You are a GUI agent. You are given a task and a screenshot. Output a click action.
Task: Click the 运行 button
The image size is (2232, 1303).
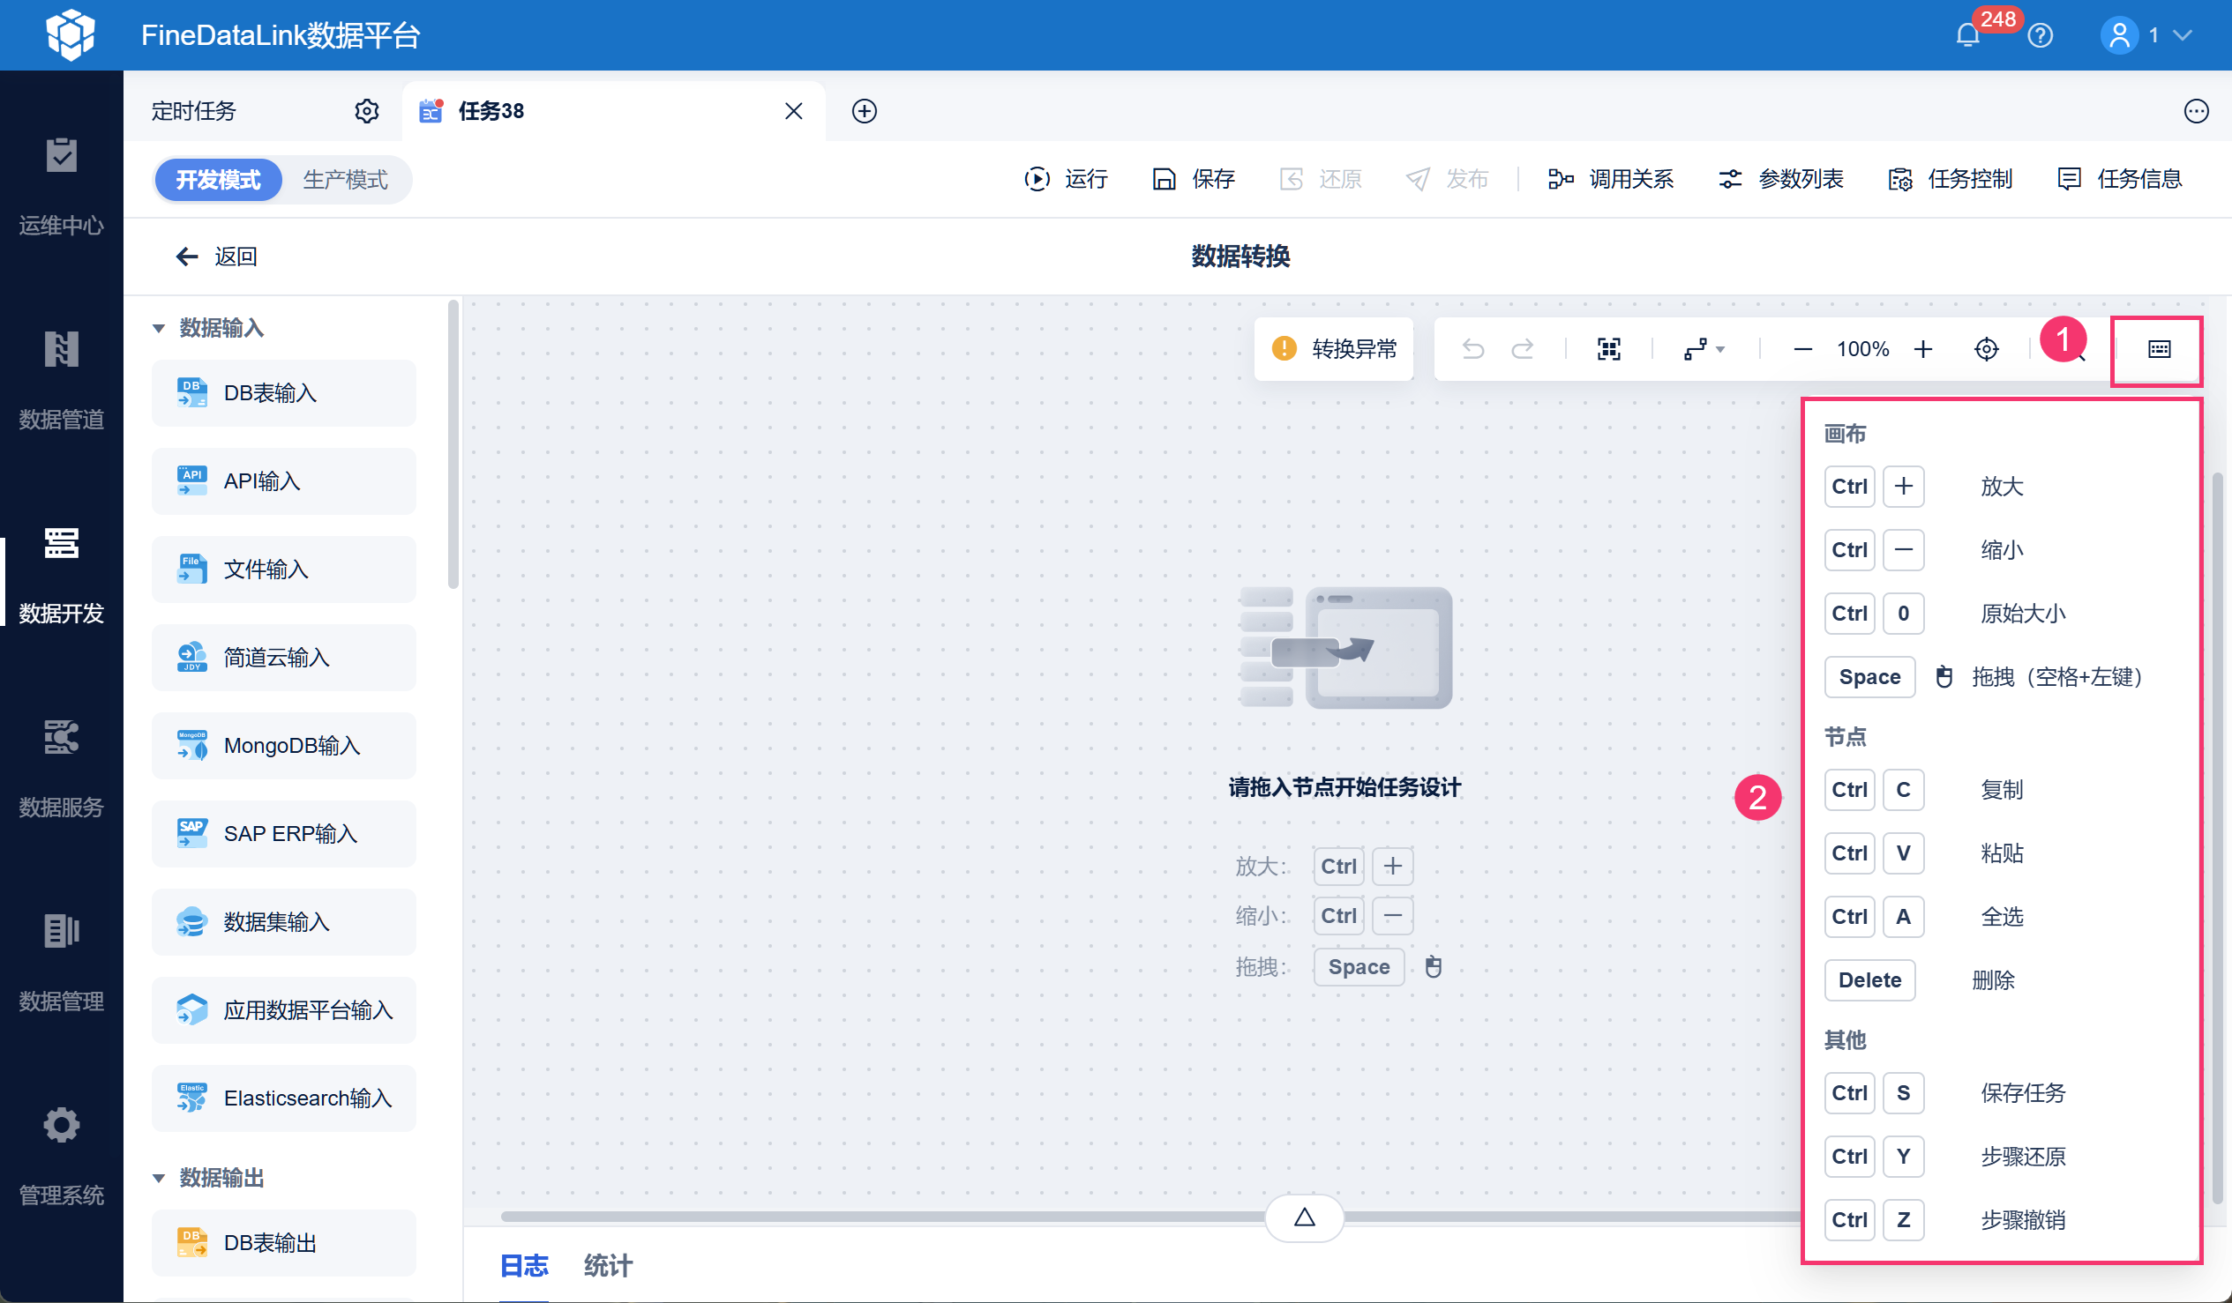1066,180
